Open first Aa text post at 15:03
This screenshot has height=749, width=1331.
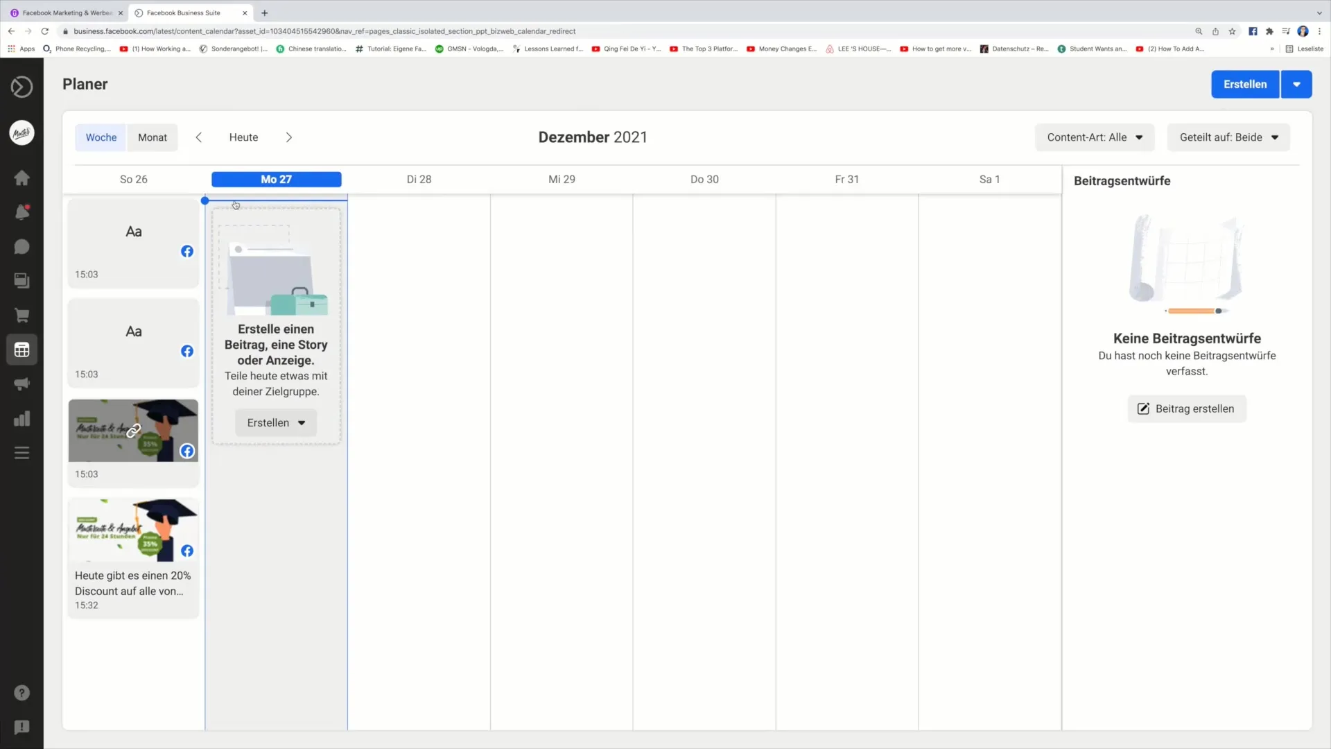coord(133,243)
